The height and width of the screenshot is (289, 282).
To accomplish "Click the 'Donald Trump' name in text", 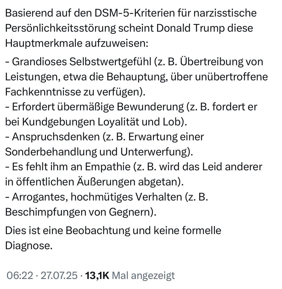I will click(x=188, y=29).
